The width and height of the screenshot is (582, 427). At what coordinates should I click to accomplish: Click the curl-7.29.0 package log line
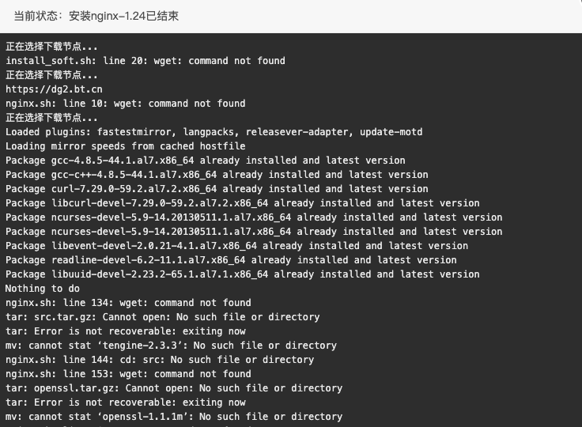click(x=217, y=189)
